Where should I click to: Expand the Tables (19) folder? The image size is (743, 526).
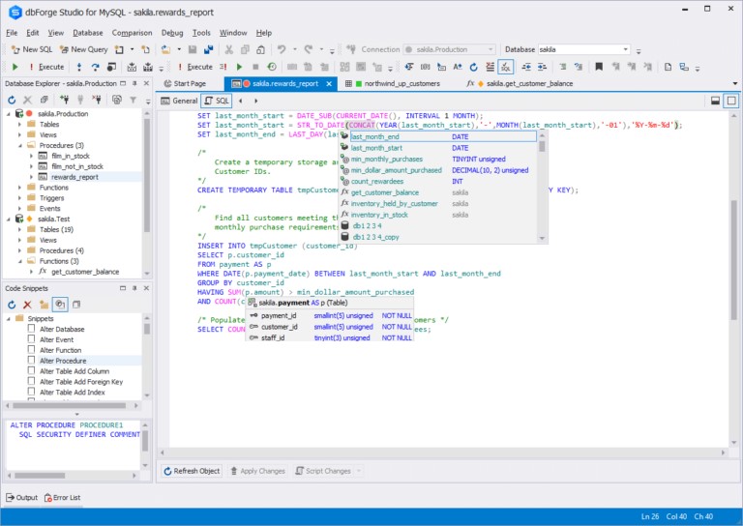point(19,229)
